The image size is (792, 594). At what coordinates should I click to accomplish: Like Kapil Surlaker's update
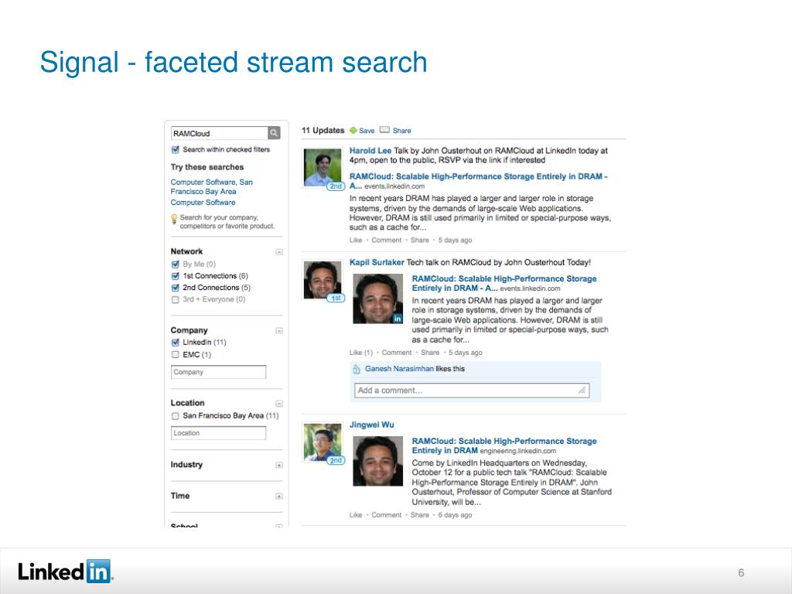(x=360, y=353)
